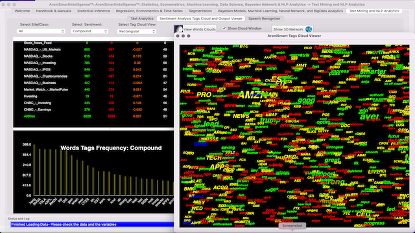The image size is (415, 233).
Task: Select the Stock_News_Feed row
Action: tap(93, 43)
